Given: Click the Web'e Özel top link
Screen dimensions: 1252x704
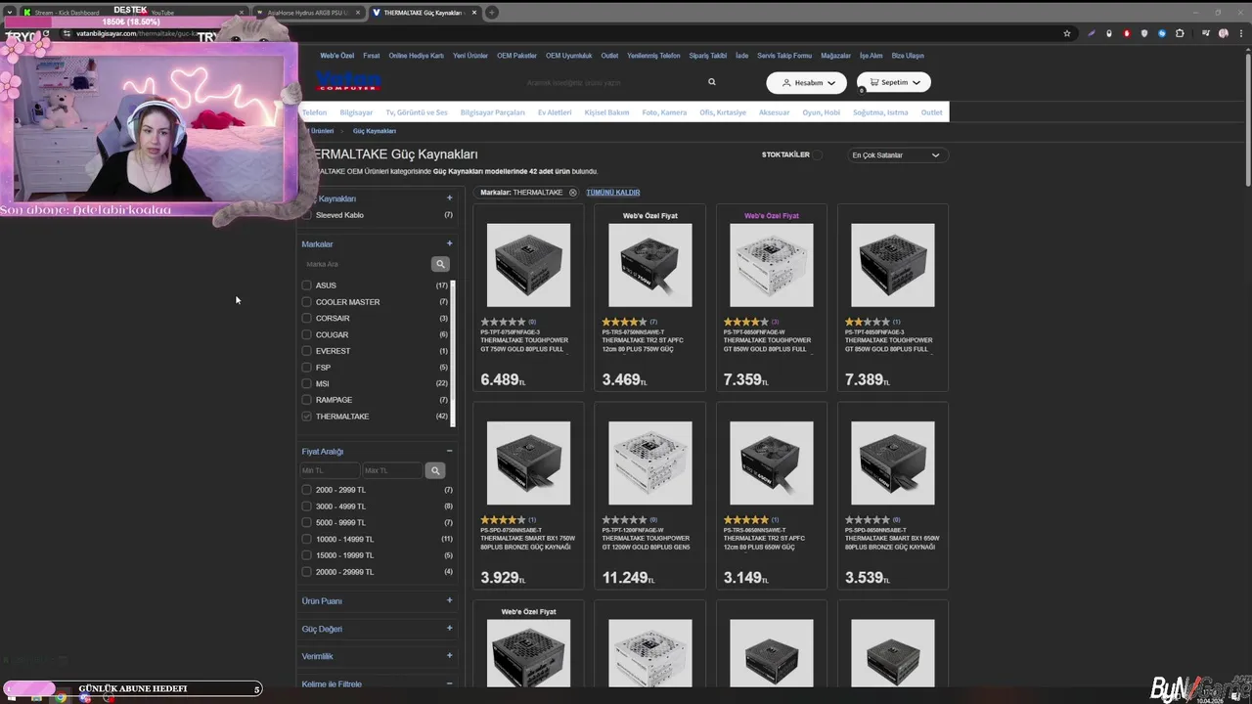Looking at the screenshot, I should tap(336, 56).
